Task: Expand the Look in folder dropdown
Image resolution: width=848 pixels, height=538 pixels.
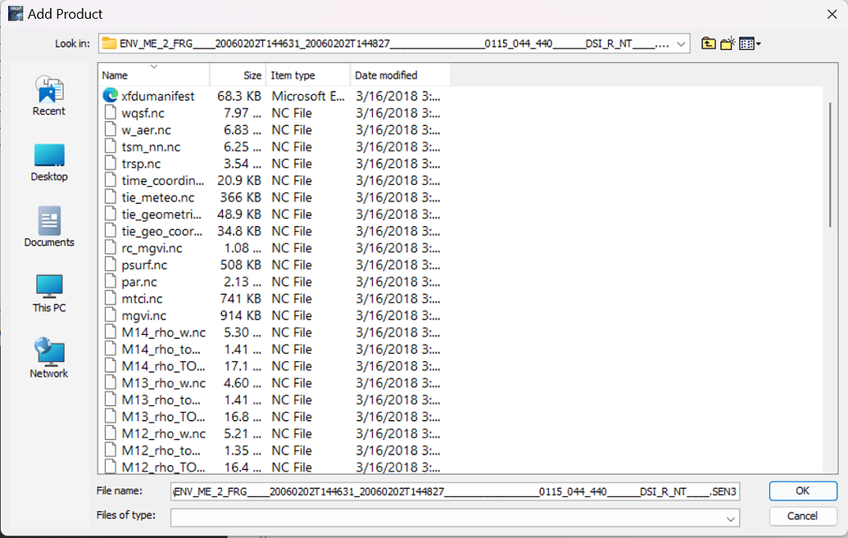Action: click(x=683, y=43)
